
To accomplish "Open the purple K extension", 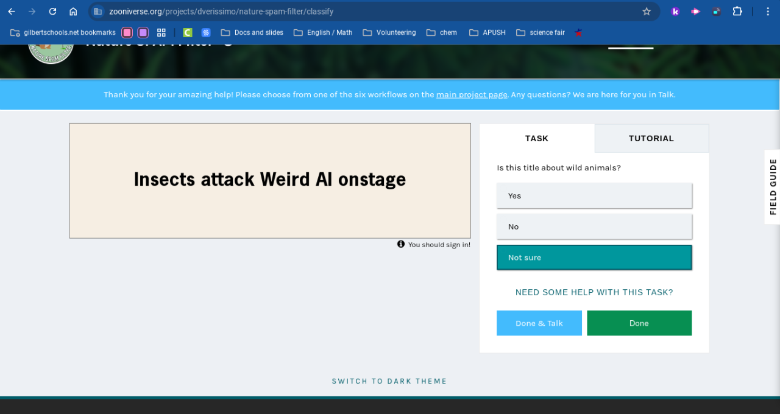I will pyautogui.click(x=675, y=12).
